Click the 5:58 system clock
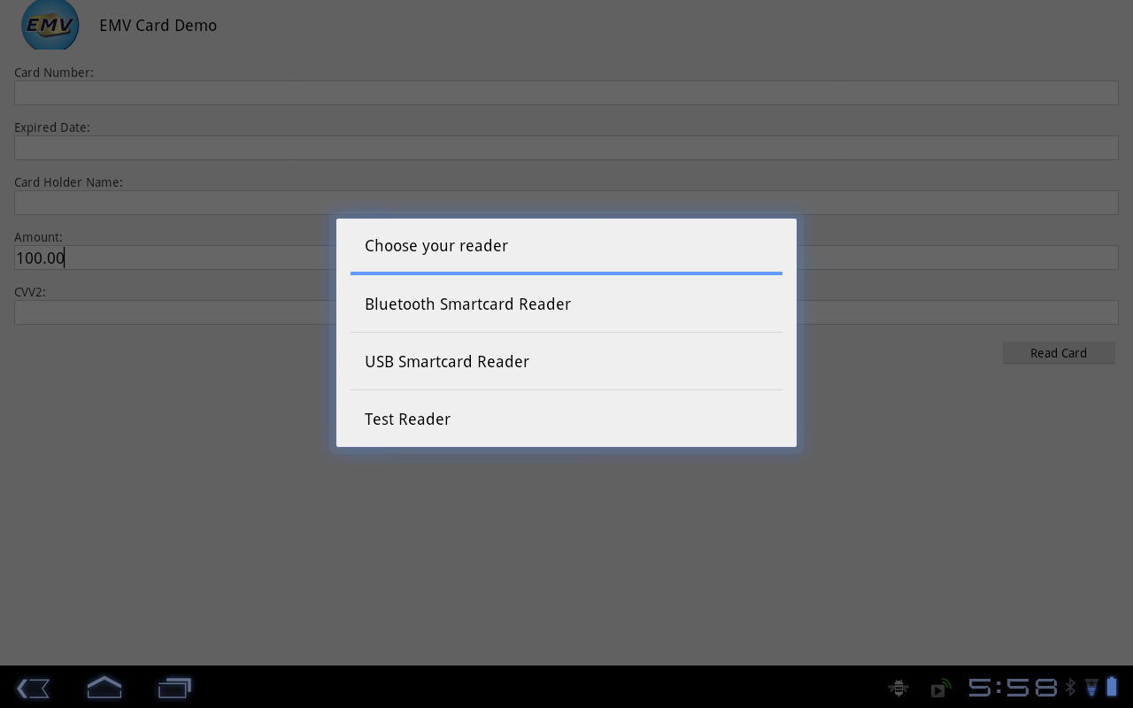The width and height of the screenshot is (1133, 708). click(1013, 688)
